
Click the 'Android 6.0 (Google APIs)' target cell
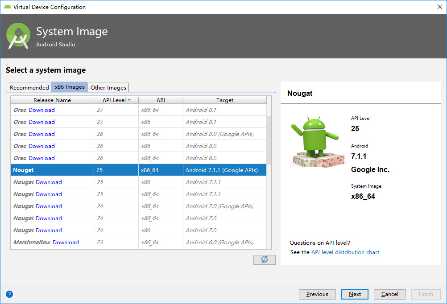[225, 242]
